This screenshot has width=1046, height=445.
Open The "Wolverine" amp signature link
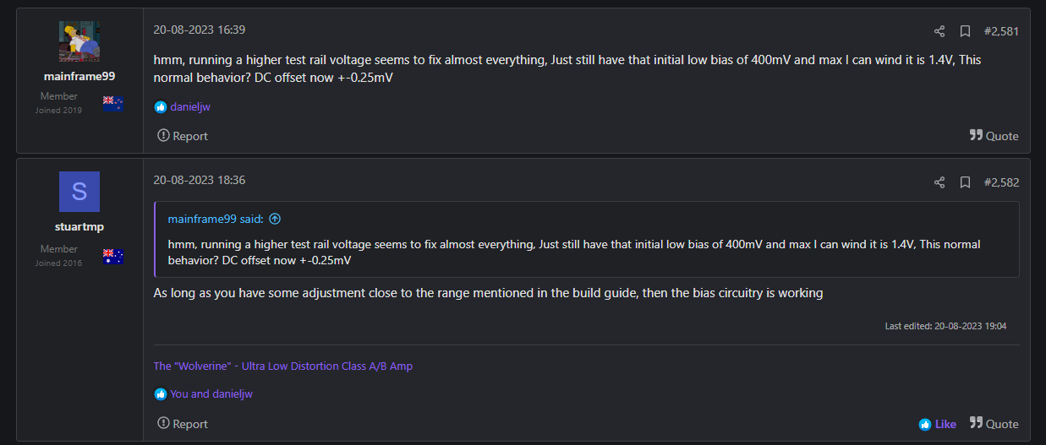[283, 366]
